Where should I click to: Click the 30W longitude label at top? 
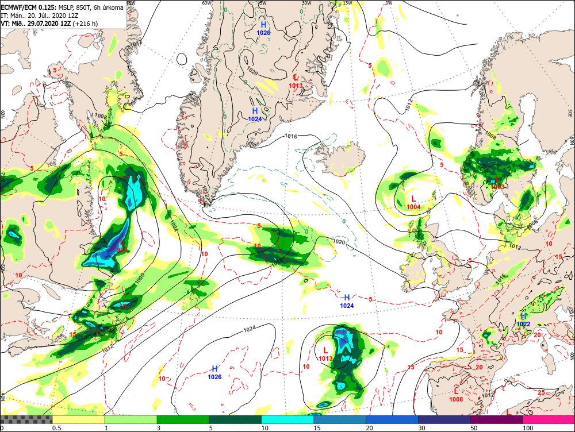click(307, 3)
